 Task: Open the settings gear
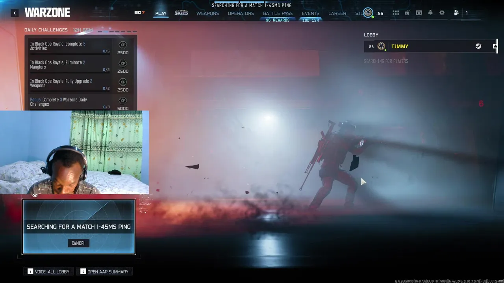point(442,13)
